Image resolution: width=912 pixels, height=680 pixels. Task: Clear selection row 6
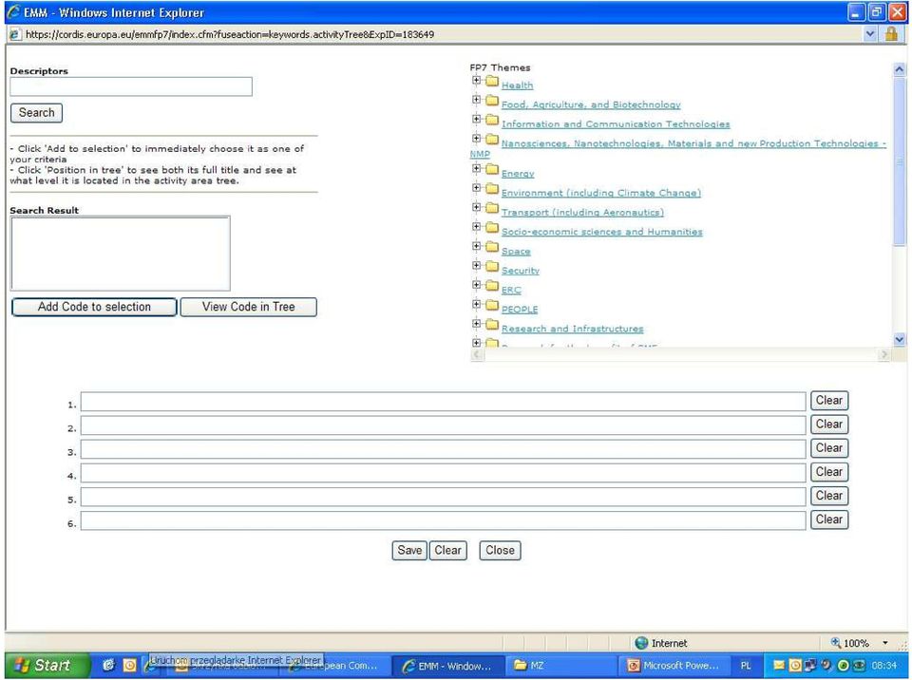pyautogui.click(x=829, y=519)
